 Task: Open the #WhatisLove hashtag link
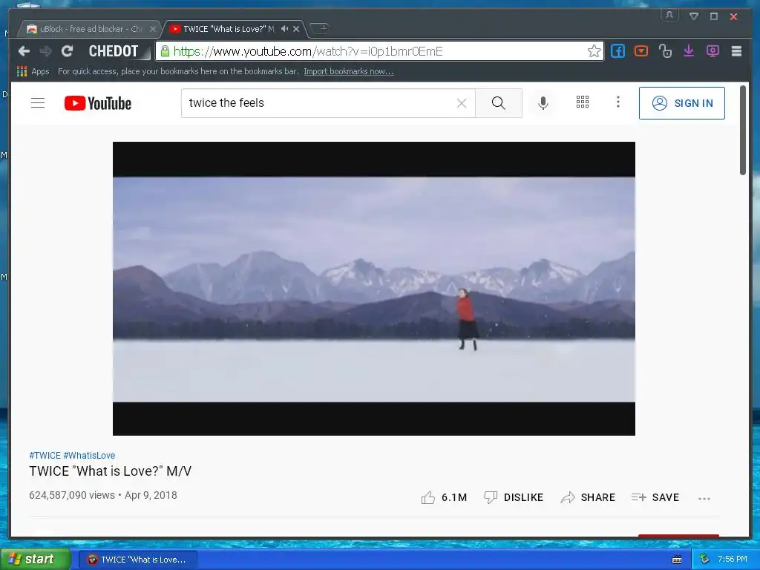(x=89, y=456)
